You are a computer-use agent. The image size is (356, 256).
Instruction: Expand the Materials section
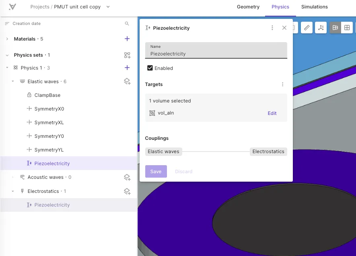7,39
